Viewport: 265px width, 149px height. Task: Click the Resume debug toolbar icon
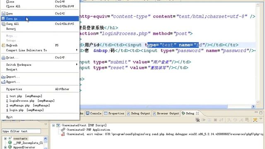203,120
